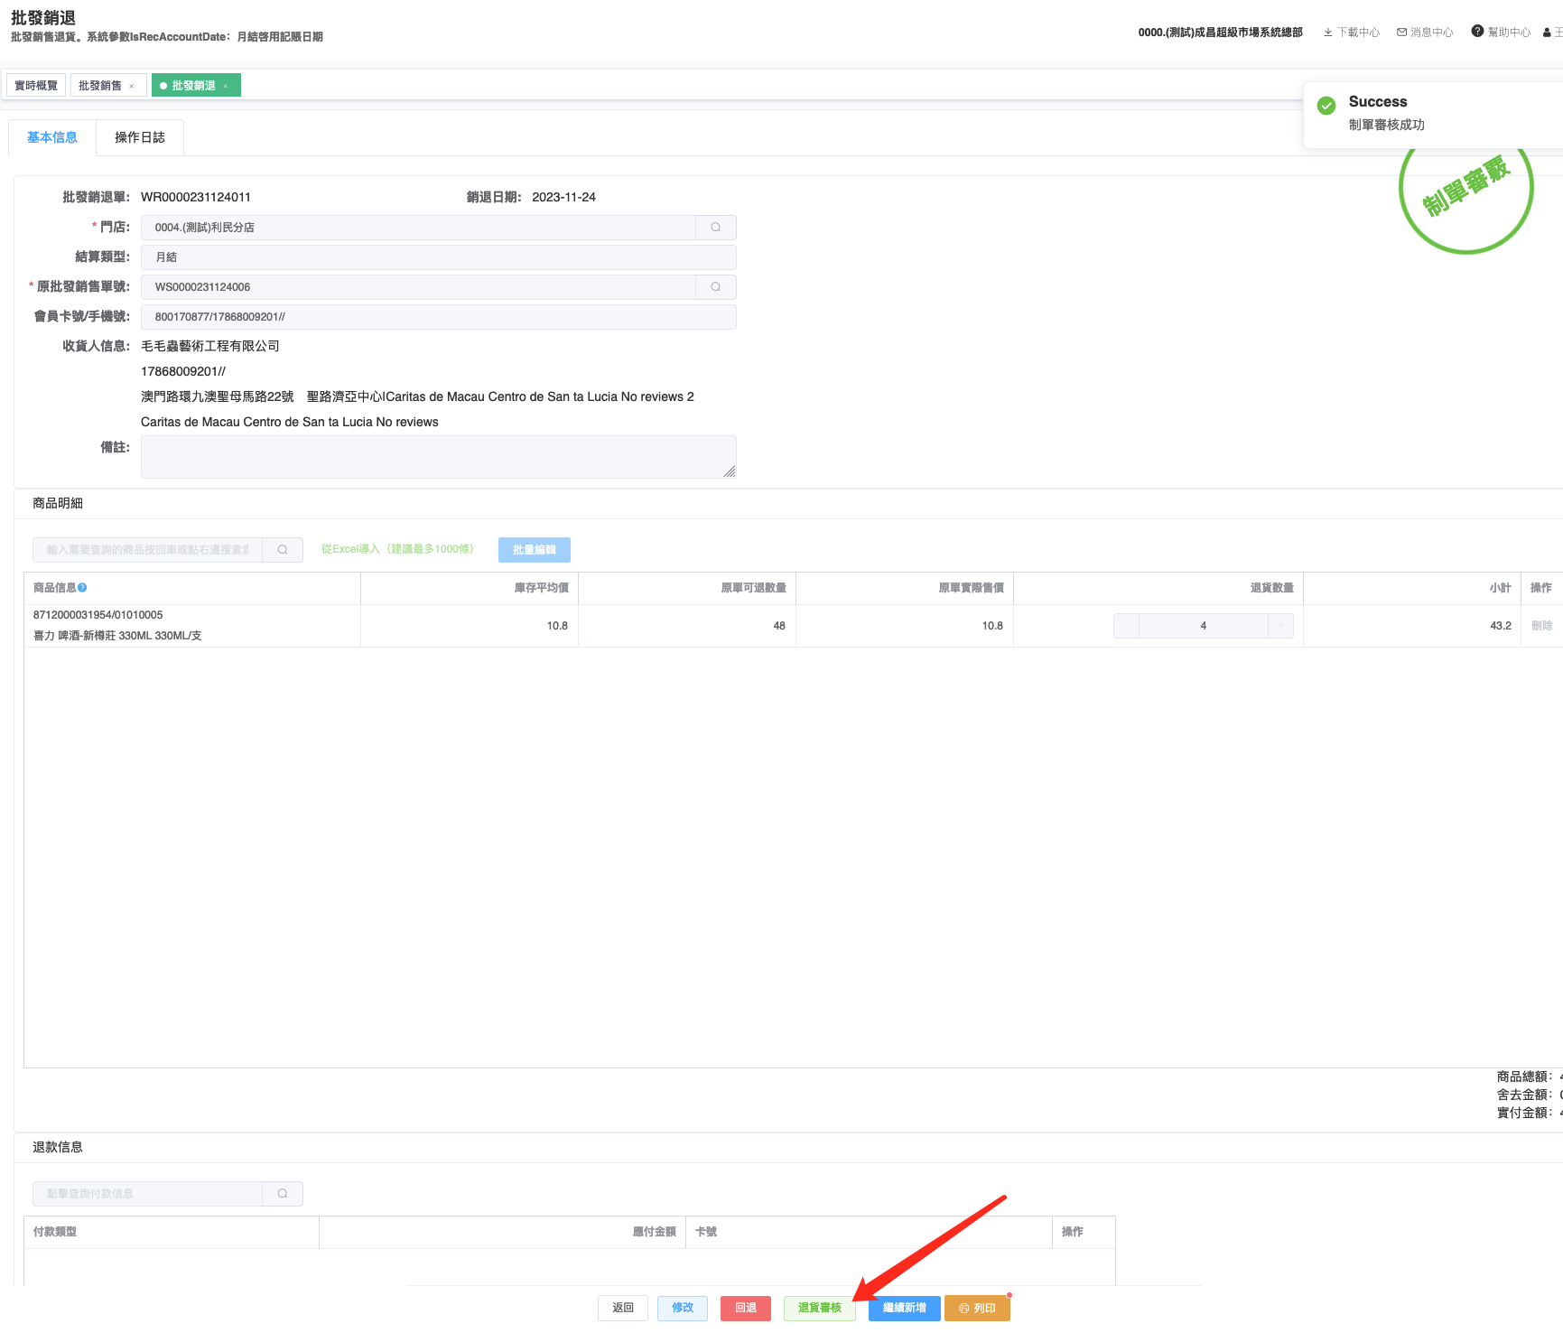Click the product search magnifier icon

coord(283,549)
